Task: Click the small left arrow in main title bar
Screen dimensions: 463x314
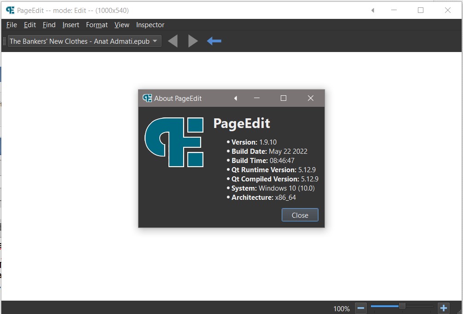Action: coord(373,10)
